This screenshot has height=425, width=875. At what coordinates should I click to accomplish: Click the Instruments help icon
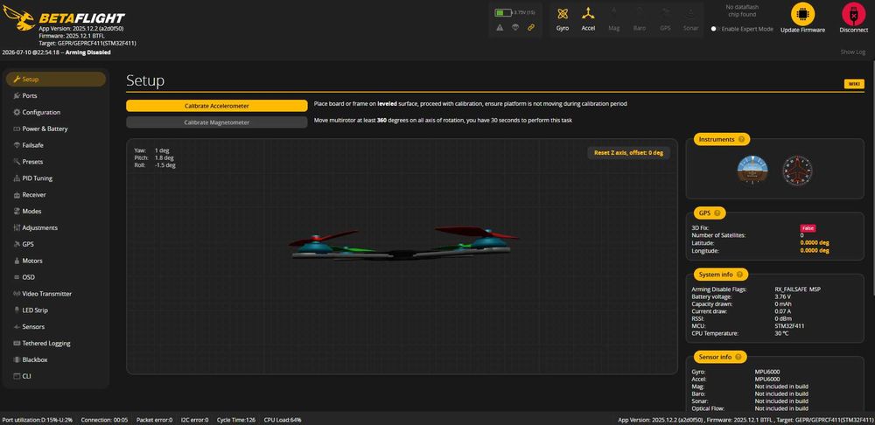[x=741, y=139]
